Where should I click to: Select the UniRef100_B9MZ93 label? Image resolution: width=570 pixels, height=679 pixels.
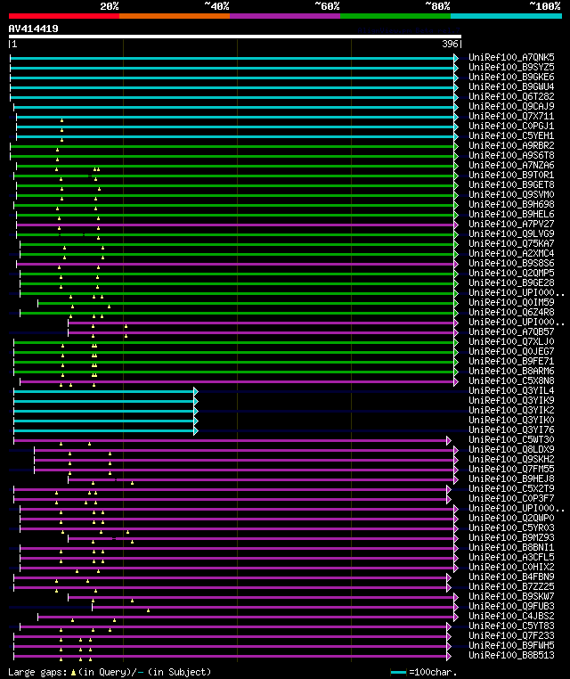(x=511, y=538)
